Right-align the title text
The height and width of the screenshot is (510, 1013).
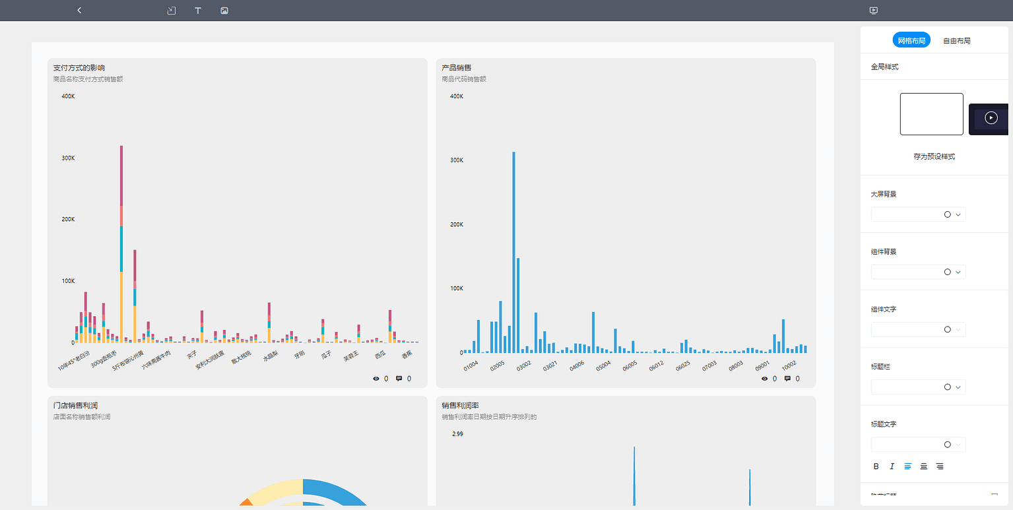[940, 466]
